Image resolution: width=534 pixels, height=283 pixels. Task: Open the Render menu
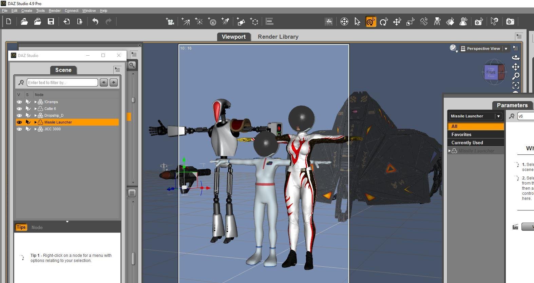[x=55, y=11]
